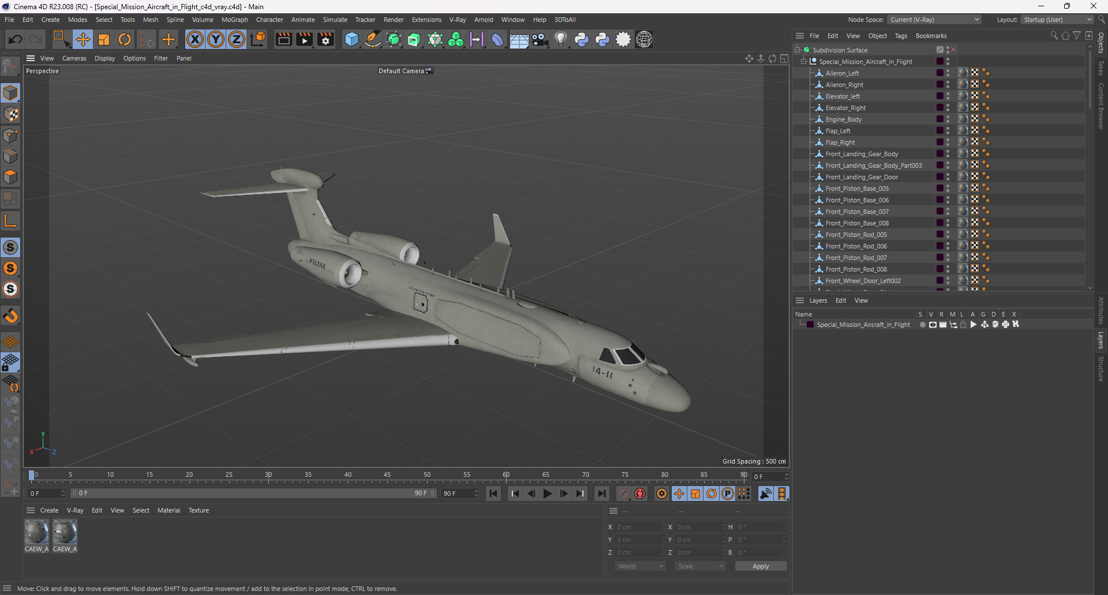The image size is (1108, 595).
Task: Select the Aileron_Left object
Action: point(842,73)
